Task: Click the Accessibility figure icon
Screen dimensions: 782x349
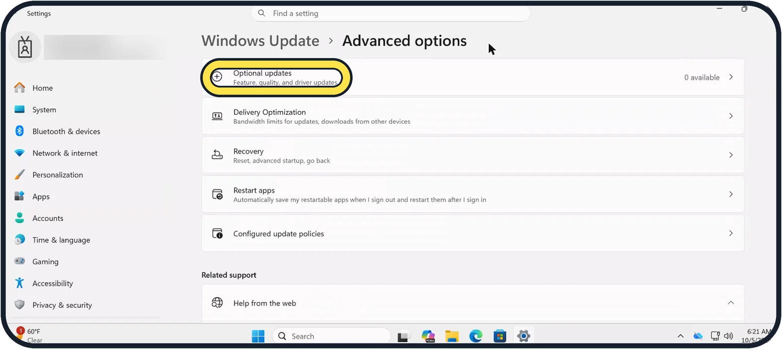Action: 19,283
